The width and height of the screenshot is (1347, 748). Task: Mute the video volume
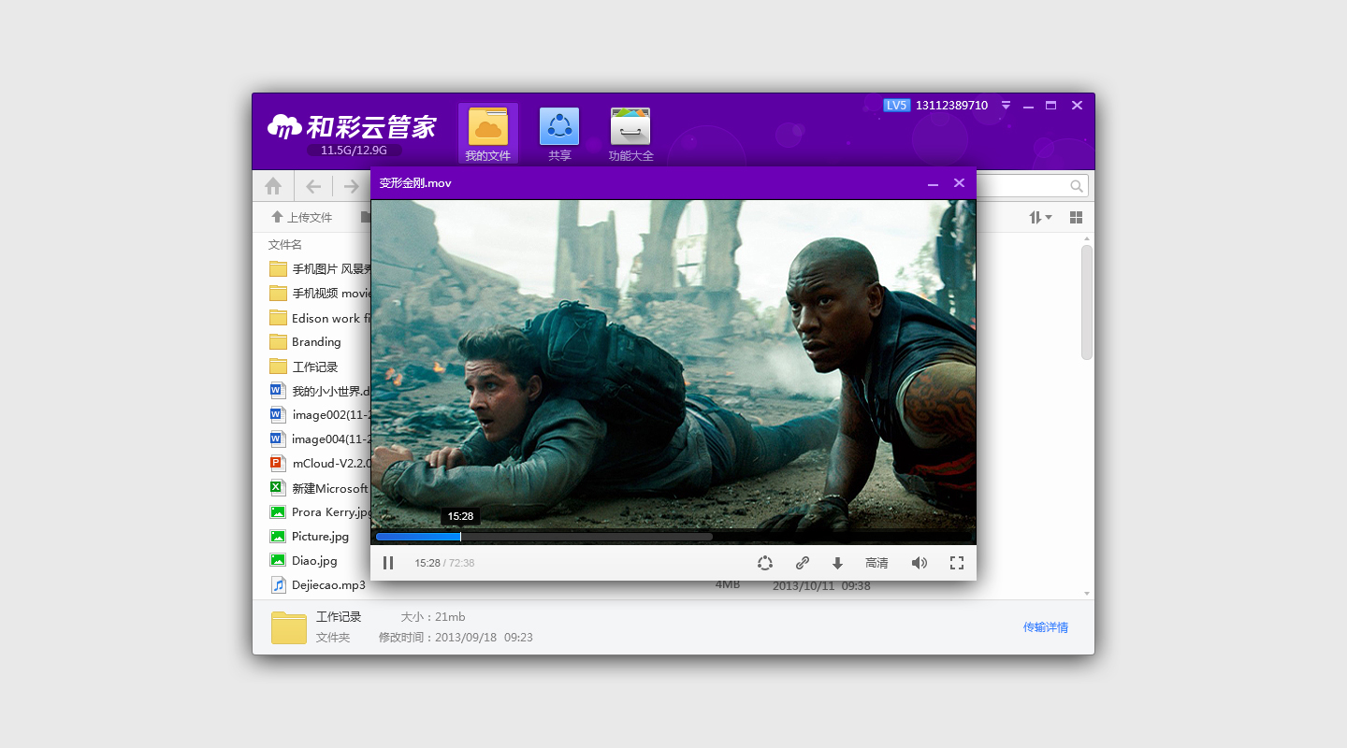tap(919, 563)
